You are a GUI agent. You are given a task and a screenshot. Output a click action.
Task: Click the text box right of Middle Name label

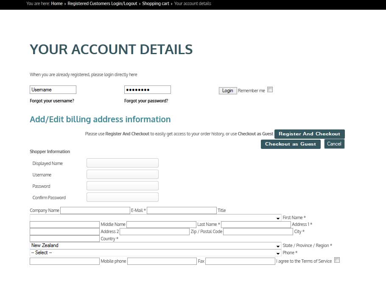162,225
